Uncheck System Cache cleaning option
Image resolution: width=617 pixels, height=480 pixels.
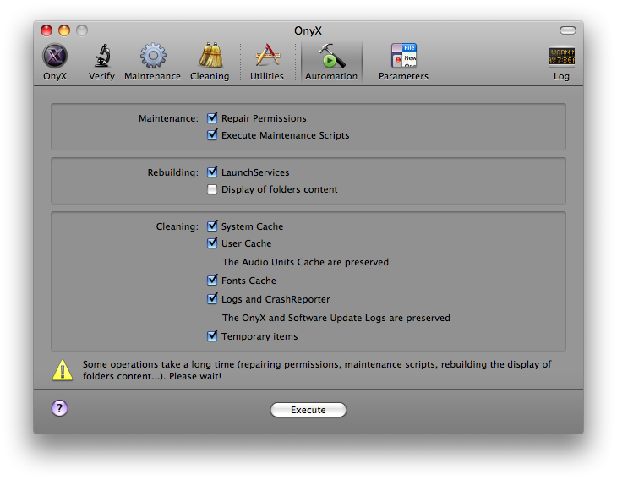(x=213, y=226)
